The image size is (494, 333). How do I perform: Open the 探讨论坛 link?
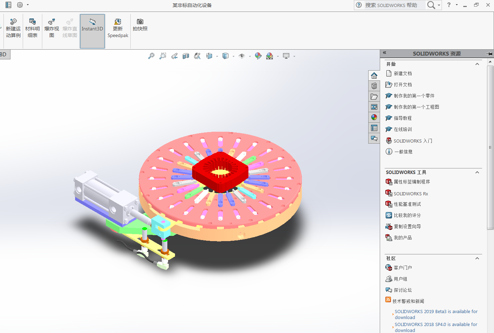(399, 290)
